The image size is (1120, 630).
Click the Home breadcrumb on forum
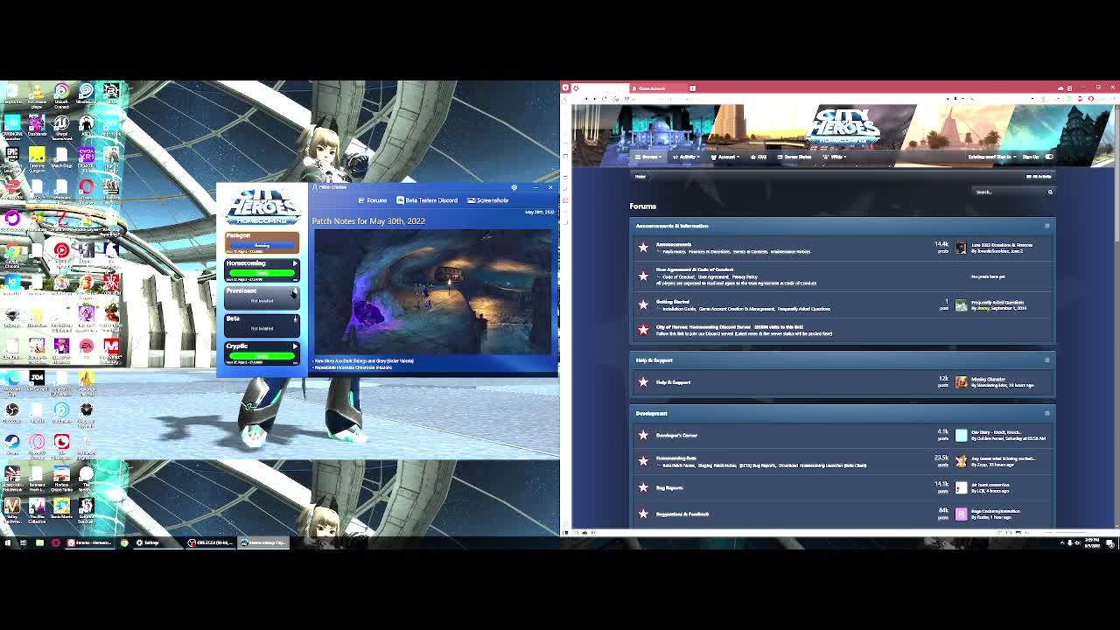[x=640, y=177]
